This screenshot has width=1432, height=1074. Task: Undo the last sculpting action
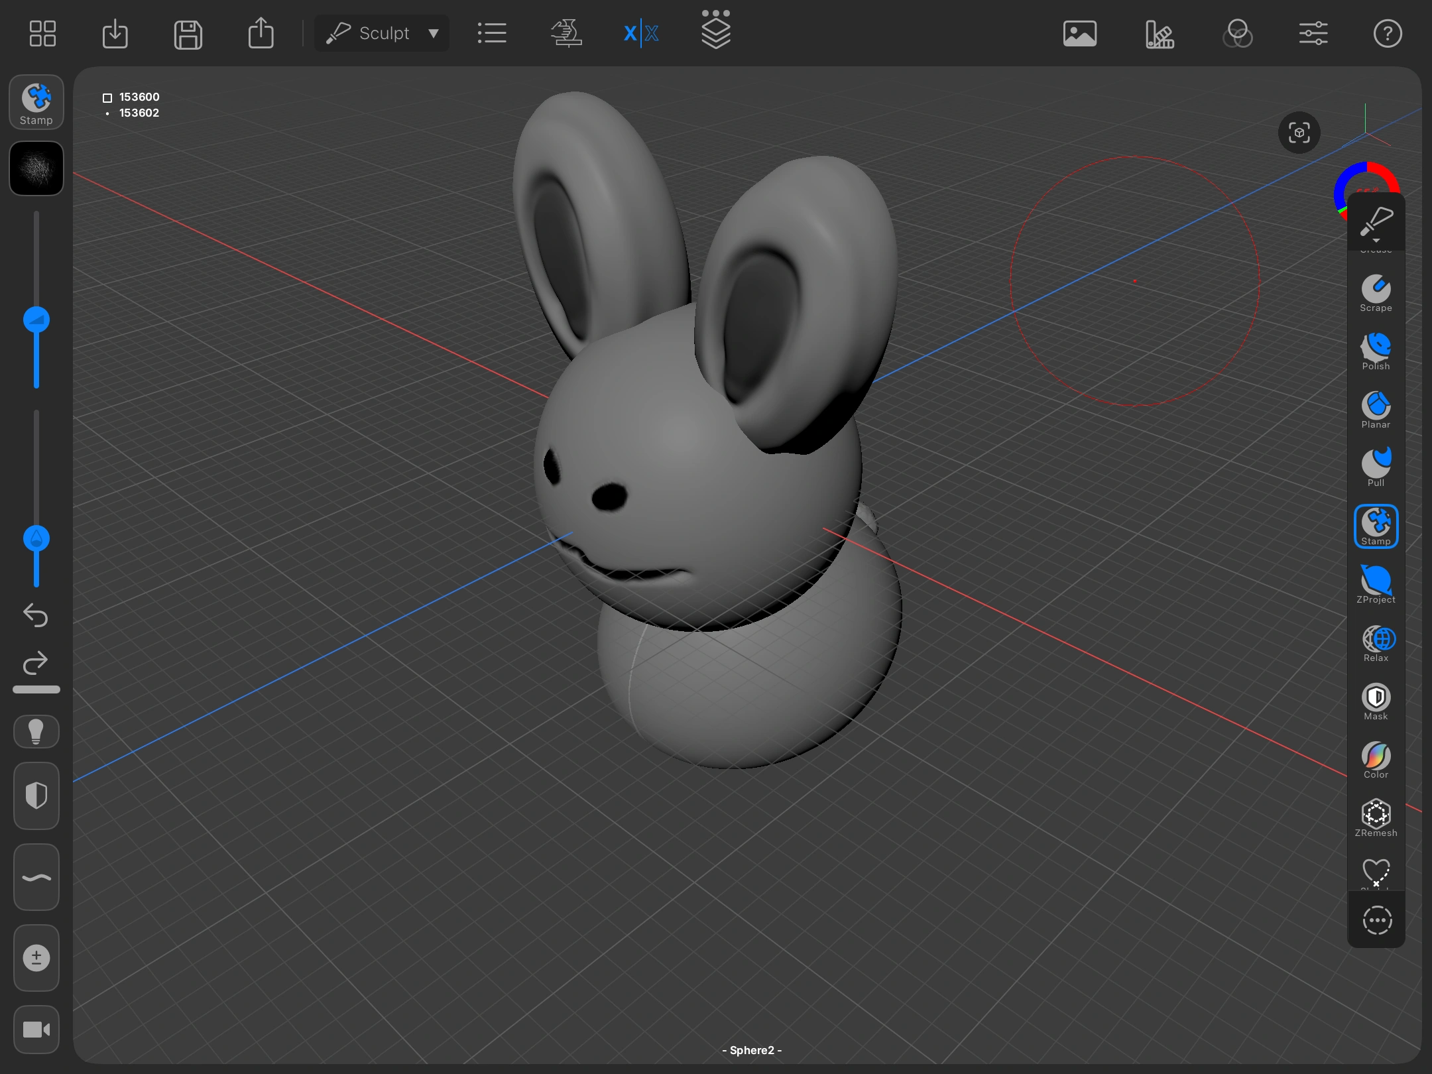click(x=36, y=616)
